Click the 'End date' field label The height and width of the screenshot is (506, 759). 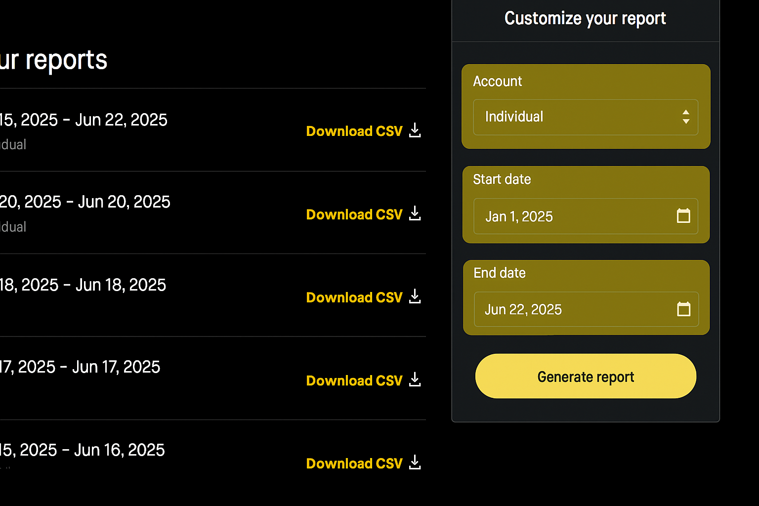coord(500,273)
